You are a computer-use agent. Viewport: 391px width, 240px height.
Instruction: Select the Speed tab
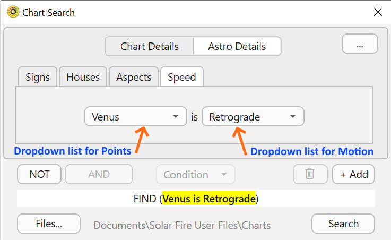[182, 77]
